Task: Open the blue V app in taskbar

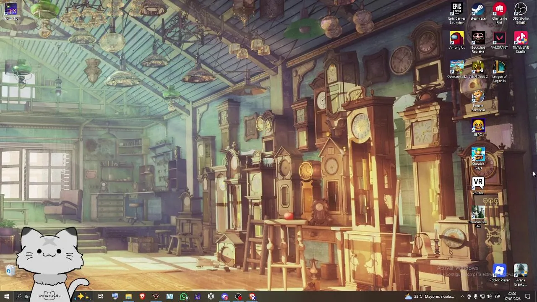Action: click(x=169, y=297)
